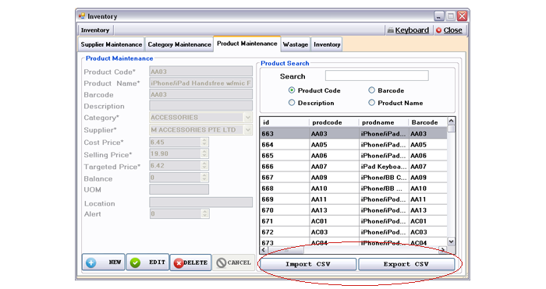Click the red Close icon in the toolbar
This screenshot has width=546, height=289.
[x=438, y=30]
